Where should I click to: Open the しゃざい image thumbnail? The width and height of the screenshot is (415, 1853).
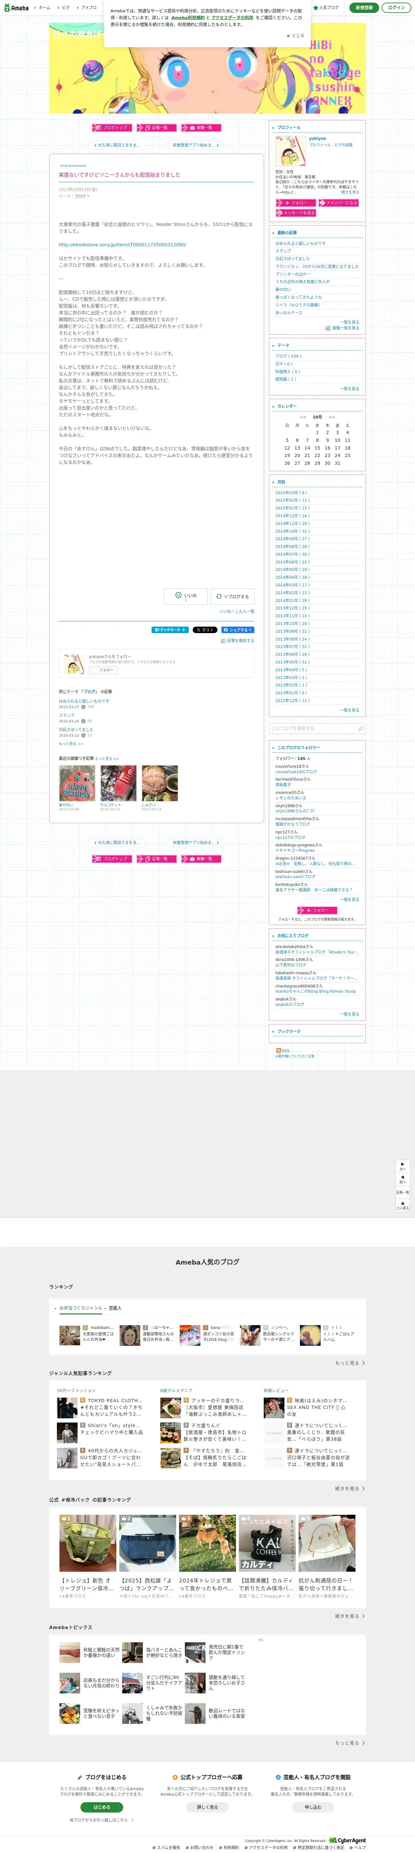159,783
